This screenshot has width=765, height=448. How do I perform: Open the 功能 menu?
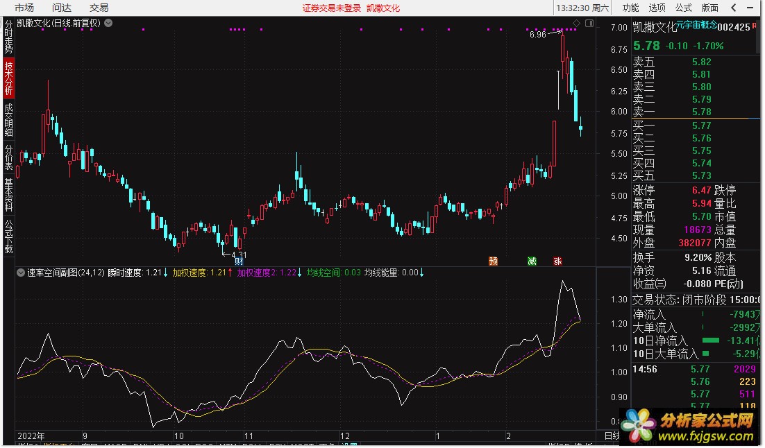coord(630,8)
